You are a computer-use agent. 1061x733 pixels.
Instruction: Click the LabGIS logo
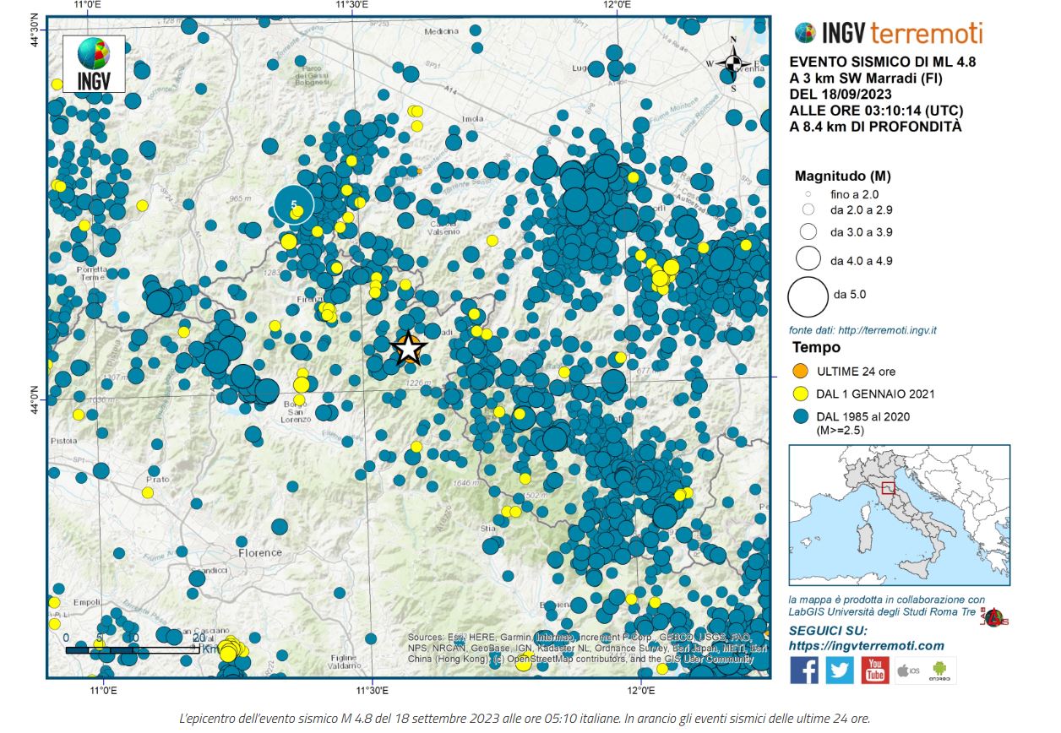tap(994, 618)
